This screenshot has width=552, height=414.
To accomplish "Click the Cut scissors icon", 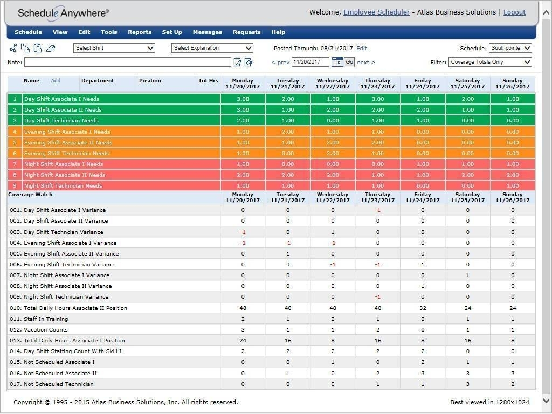I will point(13,49).
